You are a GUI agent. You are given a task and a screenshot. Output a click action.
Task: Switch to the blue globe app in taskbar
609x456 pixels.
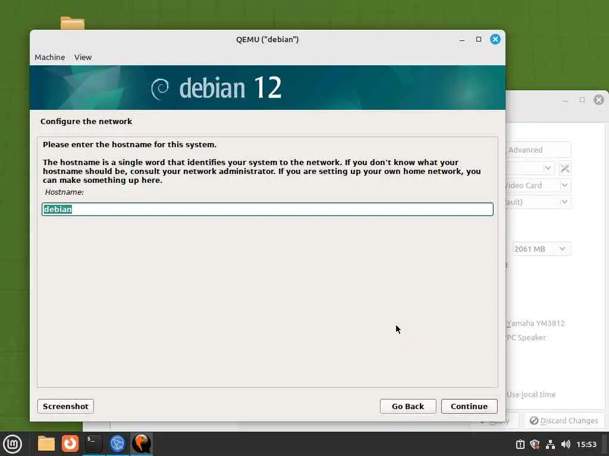pos(117,444)
